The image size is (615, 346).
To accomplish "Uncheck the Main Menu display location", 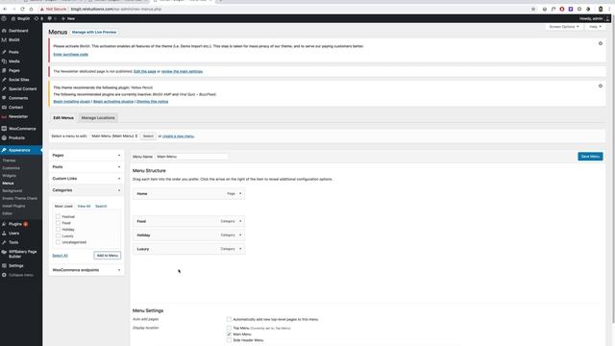I will click(x=229, y=334).
